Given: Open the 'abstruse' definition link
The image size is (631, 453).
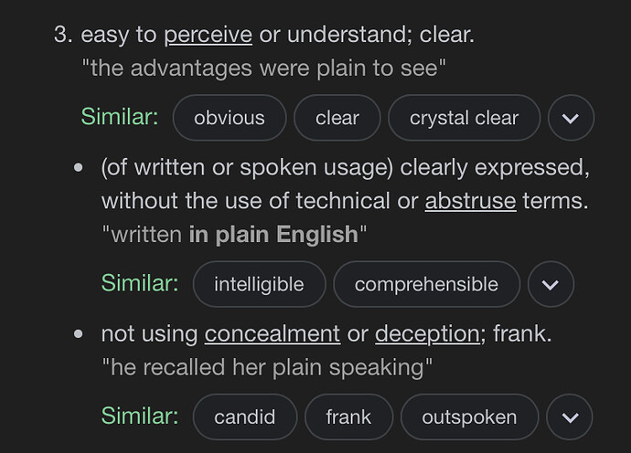Looking at the screenshot, I should click(470, 201).
